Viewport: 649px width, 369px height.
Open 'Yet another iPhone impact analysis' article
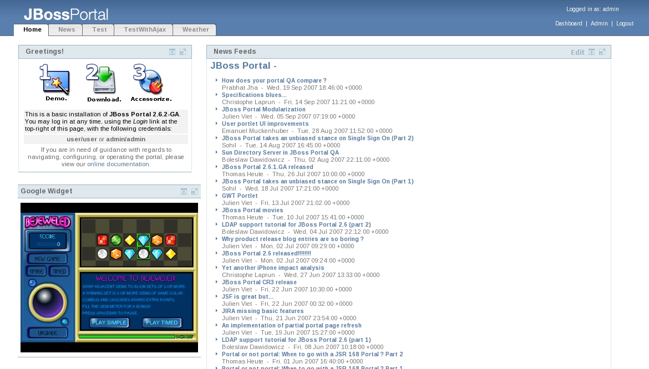pyautogui.click(x=273, y=268)
